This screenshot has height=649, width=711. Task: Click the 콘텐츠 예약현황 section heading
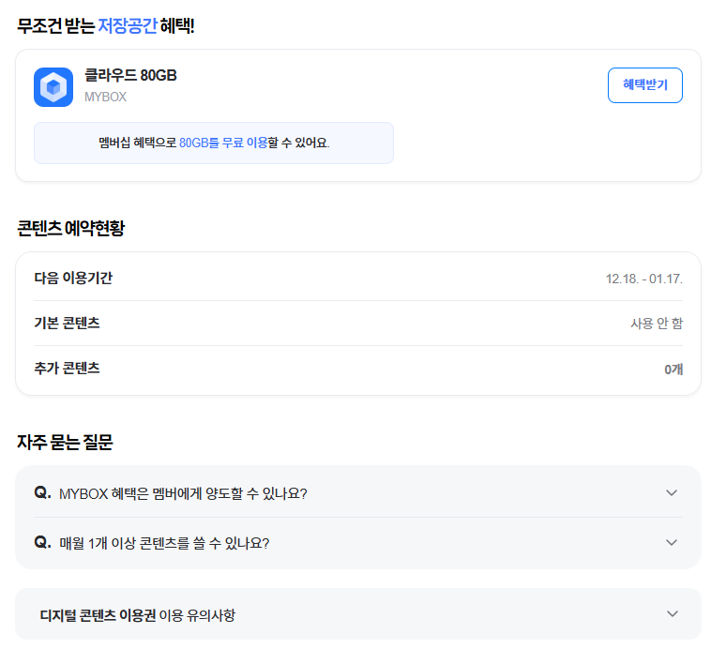point(70,228)
